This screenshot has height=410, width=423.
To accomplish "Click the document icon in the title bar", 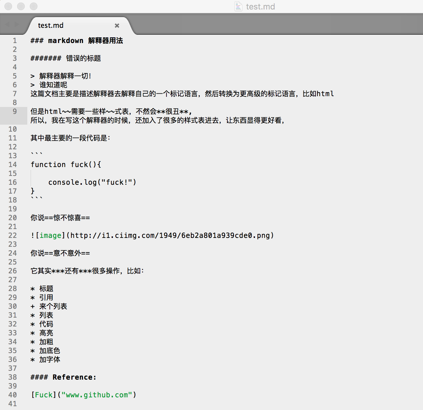I will click(x=238, y=6).
